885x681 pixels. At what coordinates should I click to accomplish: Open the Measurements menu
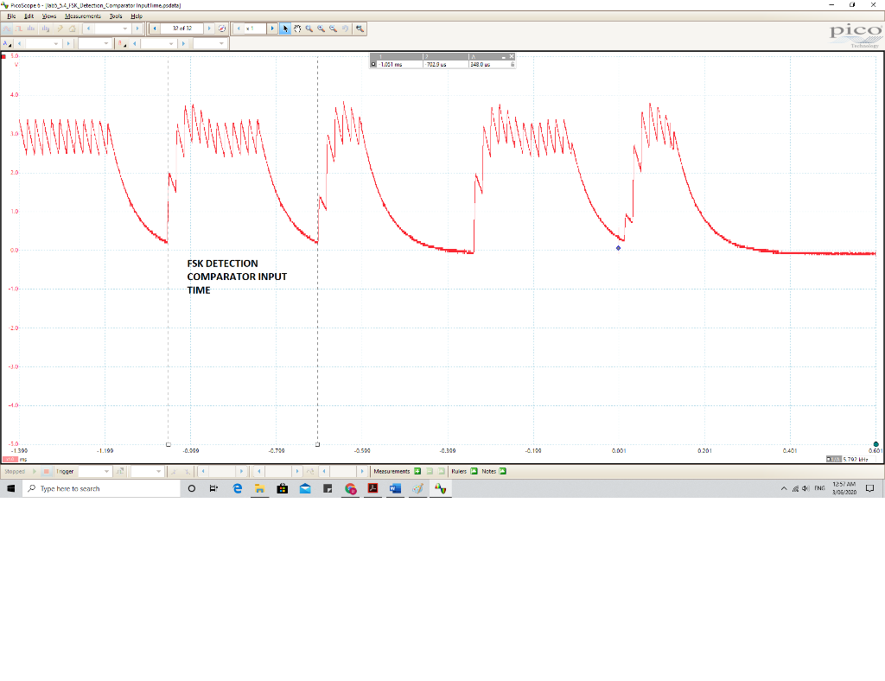tap(82, 16)
